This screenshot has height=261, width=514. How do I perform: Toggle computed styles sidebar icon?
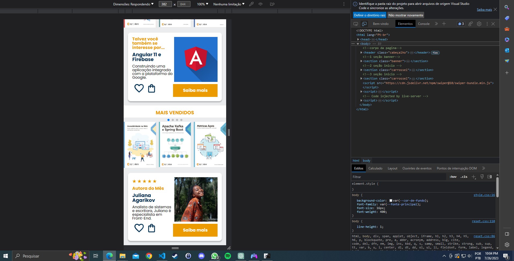tap(490, 177)
